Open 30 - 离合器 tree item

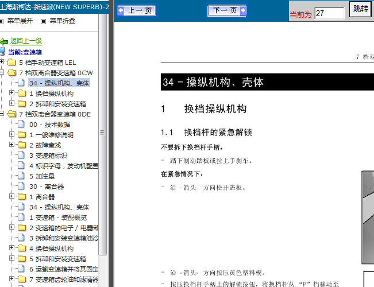pyautogui.click(x=47, y=187)
